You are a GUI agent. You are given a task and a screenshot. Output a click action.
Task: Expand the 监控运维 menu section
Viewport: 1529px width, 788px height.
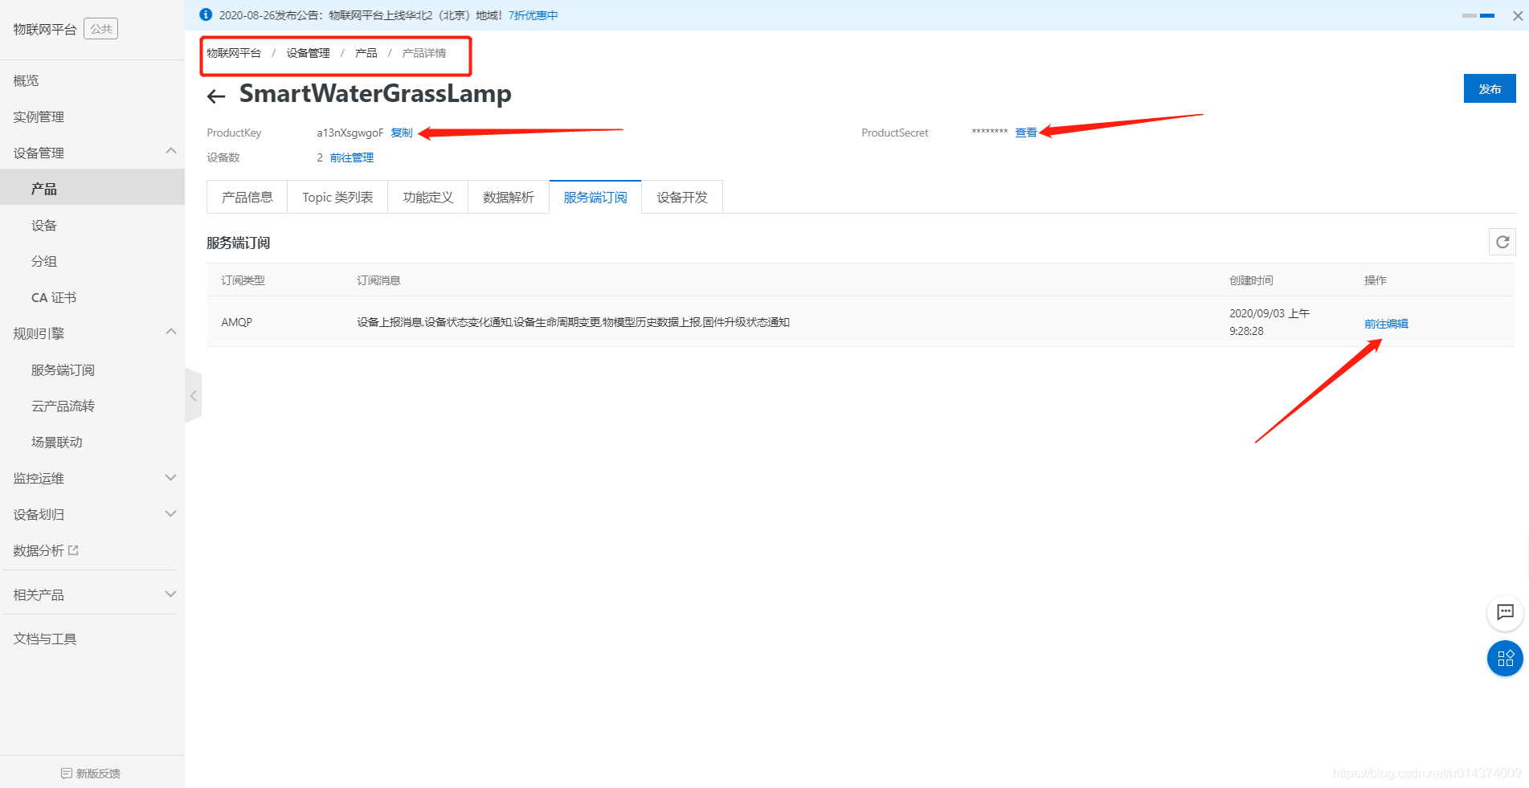click(170, 477)
